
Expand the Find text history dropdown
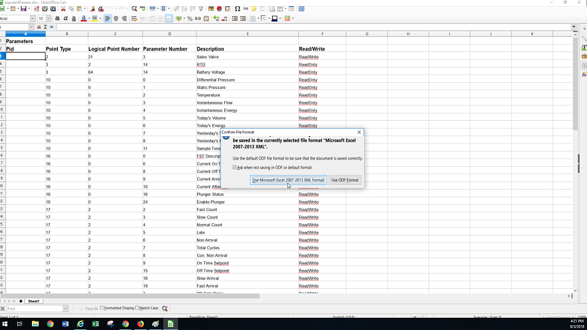(65, 309)
